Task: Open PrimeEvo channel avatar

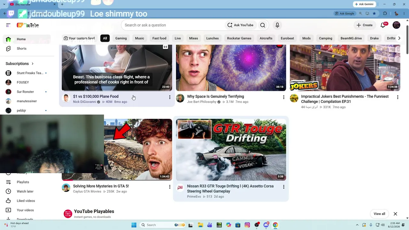Action: (x=180, y=188)
